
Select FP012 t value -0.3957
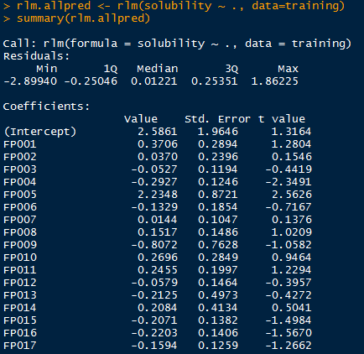(x=289, y=283)
